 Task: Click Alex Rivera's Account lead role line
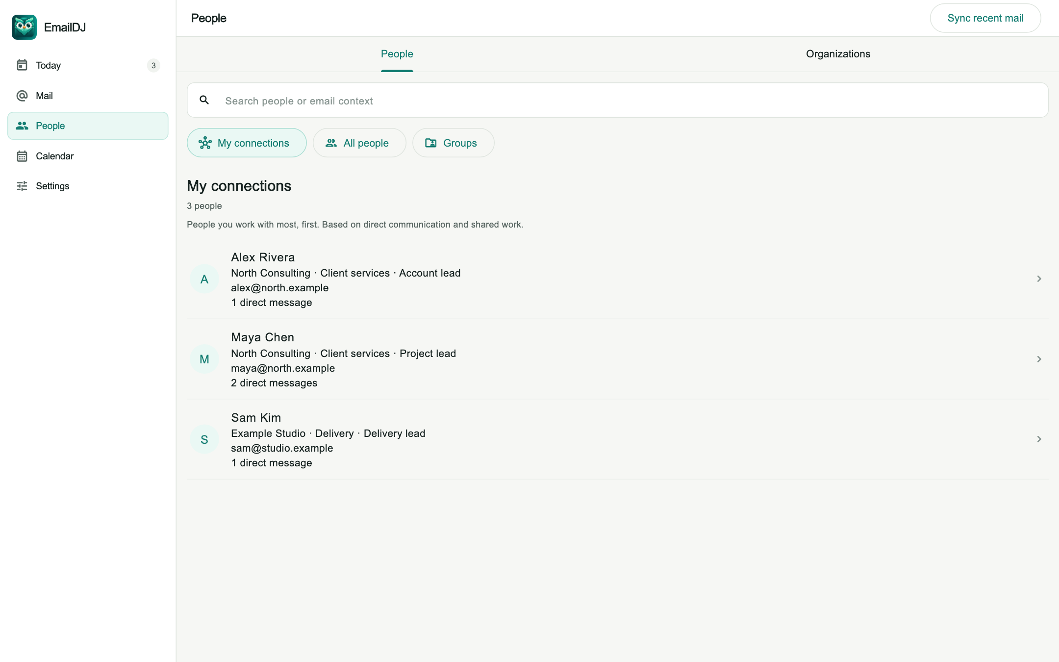(346, 273)
